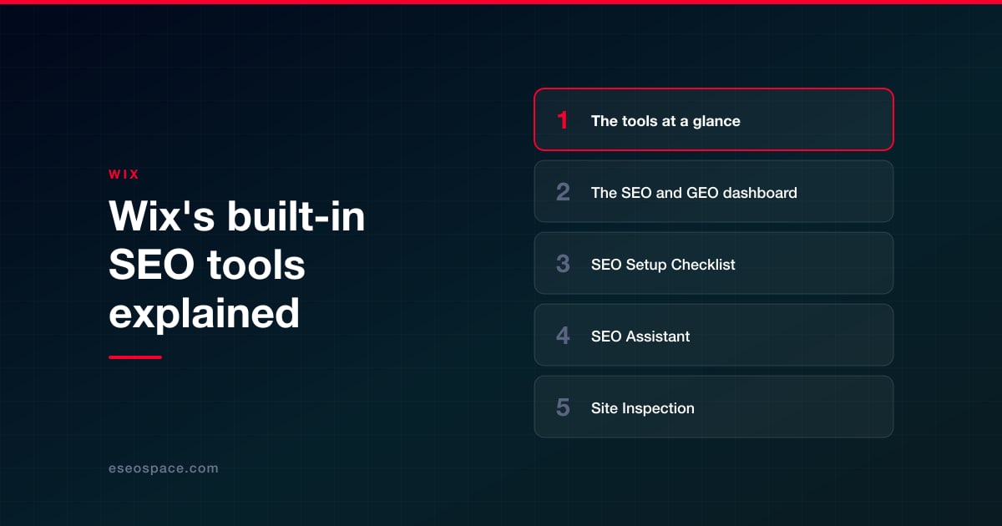Choose the "SEO Setup Checklist" item
1002x526 pixels.
(x=714, y=263)
